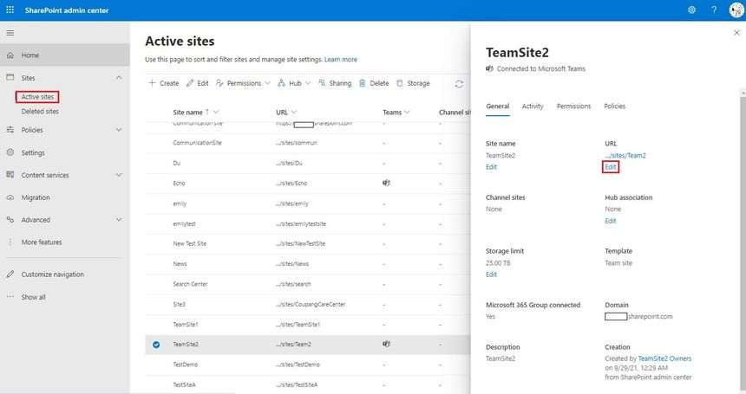Select the Site3 row

click(x=308, y=304)
